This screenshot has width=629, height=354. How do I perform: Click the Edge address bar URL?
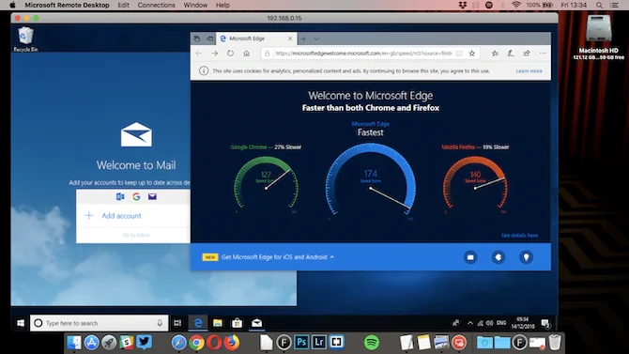tap(363, 54)
